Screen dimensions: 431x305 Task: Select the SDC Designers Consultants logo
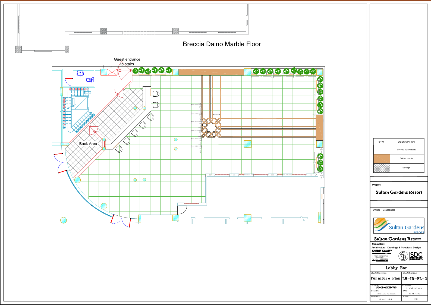[411, 256]
